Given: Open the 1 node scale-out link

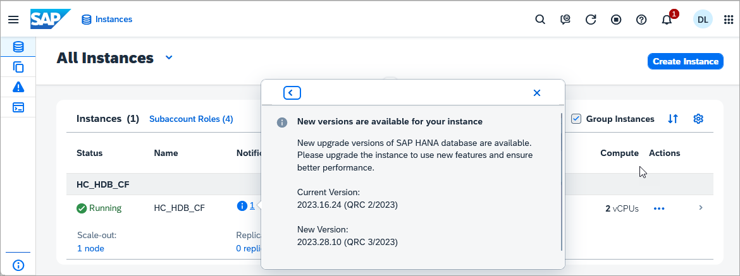Looking at the screenshot, I should 90,248.
